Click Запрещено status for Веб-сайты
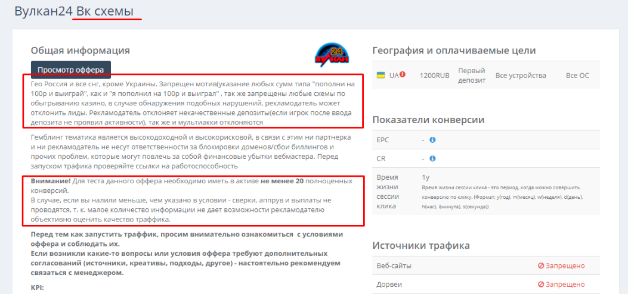This screenshot has width=628, height=294. point(565,265)
